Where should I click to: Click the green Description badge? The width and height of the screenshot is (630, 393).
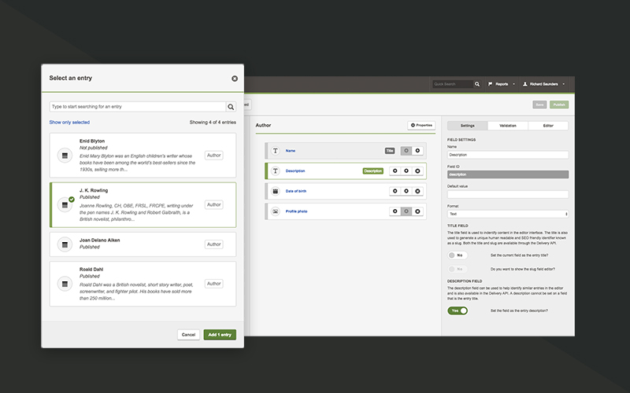click(372, 171)
